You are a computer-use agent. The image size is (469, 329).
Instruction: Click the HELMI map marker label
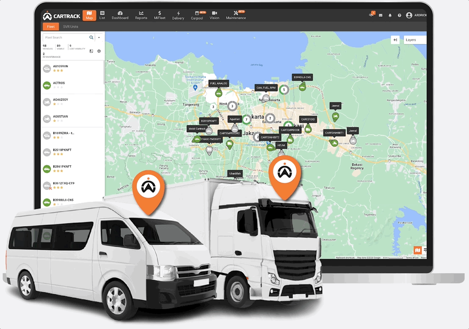tap(281, 145)
